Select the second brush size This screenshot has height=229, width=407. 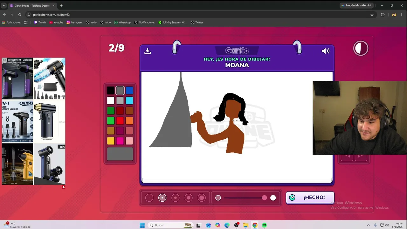tap(162, 198)
